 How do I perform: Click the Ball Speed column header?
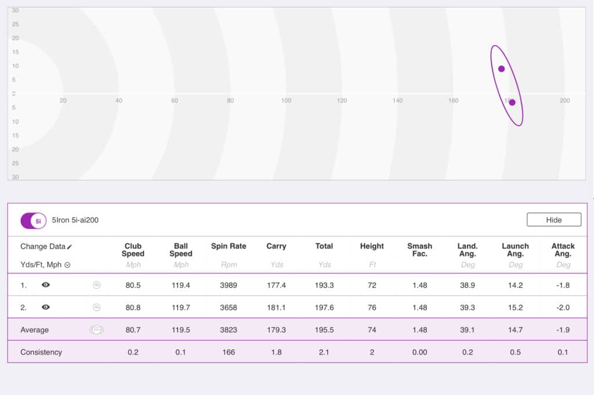point(180,250)
